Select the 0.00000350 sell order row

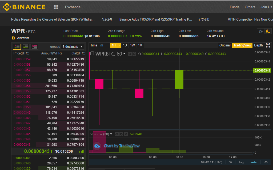tap(49, 107)
